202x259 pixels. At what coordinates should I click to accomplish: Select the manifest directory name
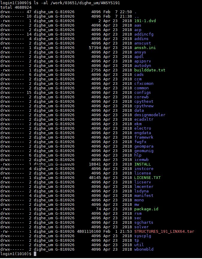point(144,196)
